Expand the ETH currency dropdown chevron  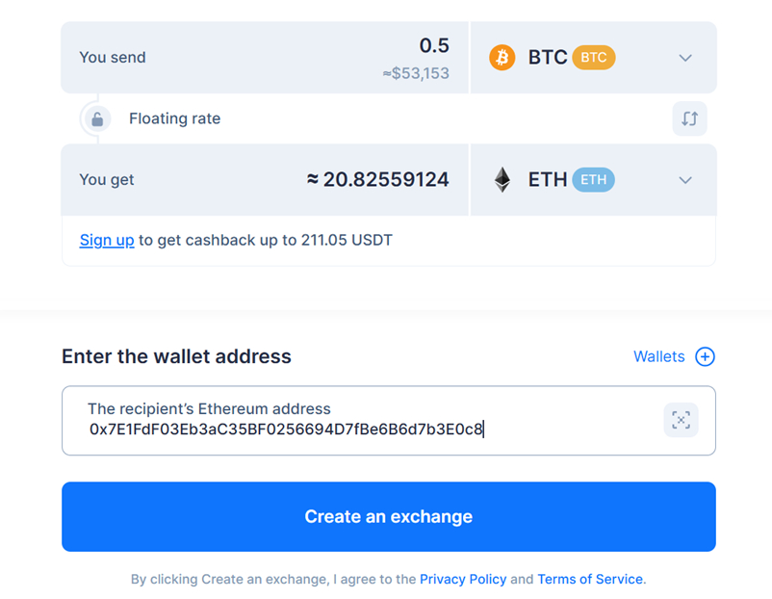pos(685,180)
